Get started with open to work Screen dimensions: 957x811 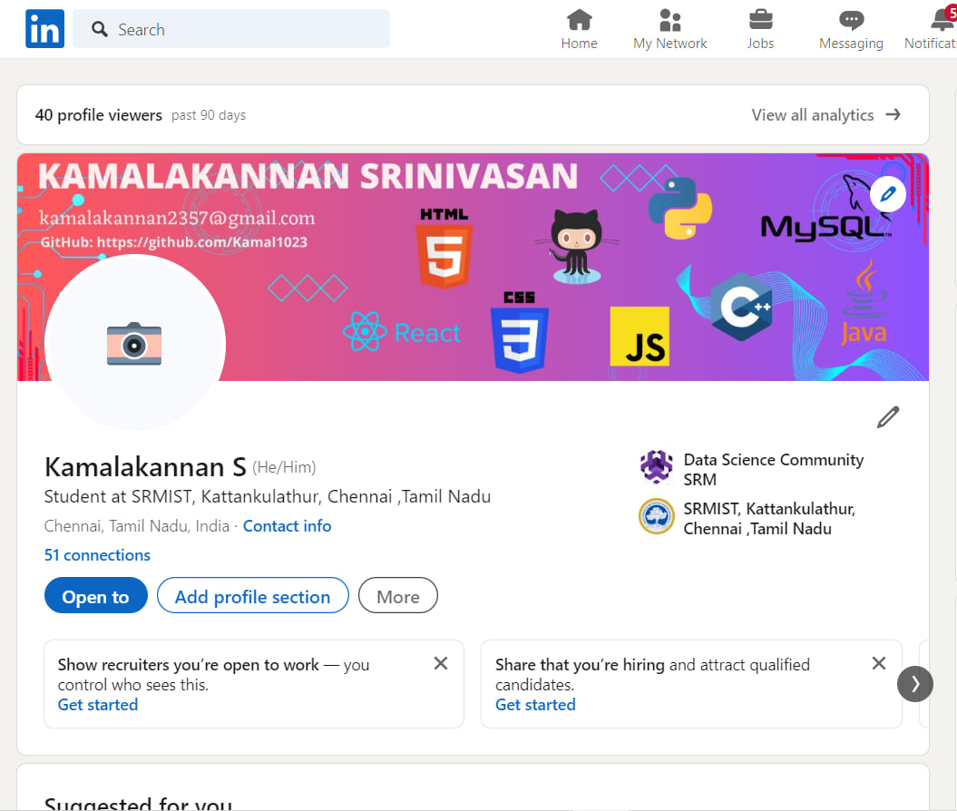coord(98,705)
